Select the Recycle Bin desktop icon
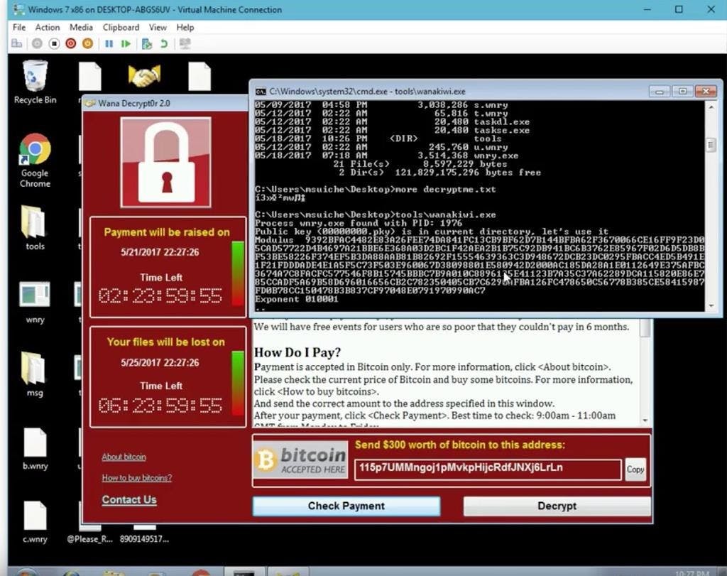Screen dimensions: 727x576 coord(35,82)
